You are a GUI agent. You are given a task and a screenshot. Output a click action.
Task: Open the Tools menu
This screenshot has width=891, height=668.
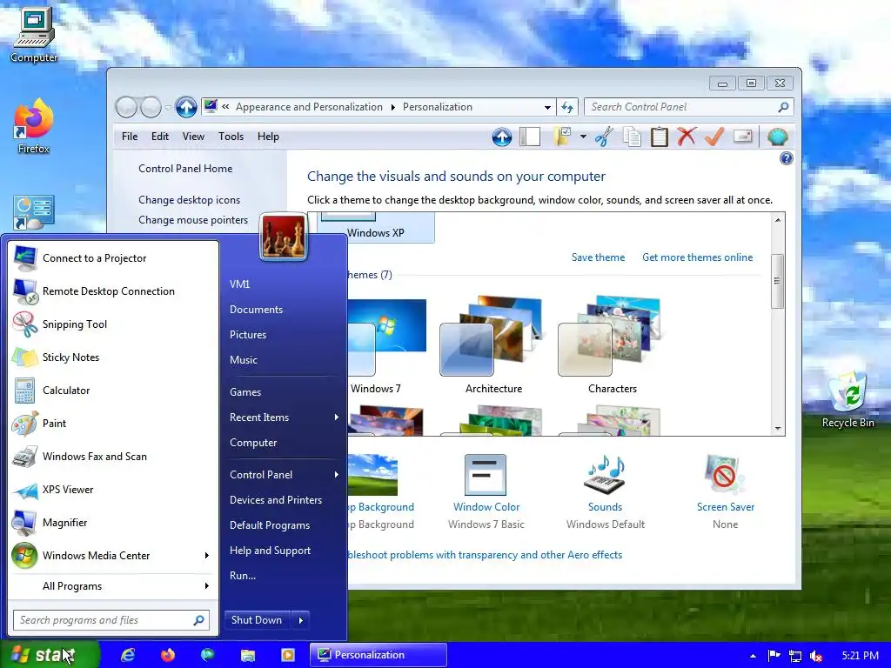pos(231,137)
